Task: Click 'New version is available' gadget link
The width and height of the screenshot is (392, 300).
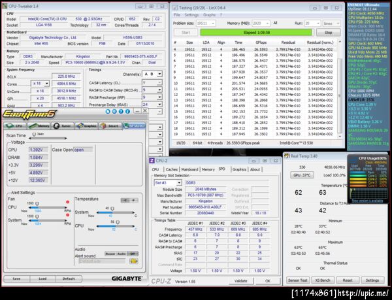Action: coord(367,201)
